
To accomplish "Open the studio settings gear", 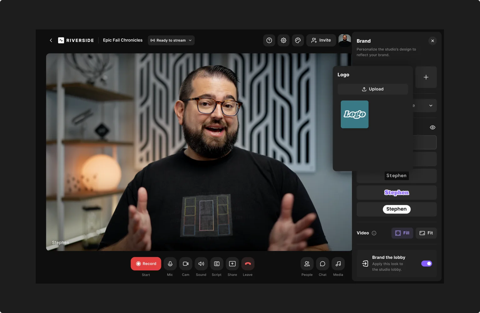I will pyautogui.click(x=283, y=40).
